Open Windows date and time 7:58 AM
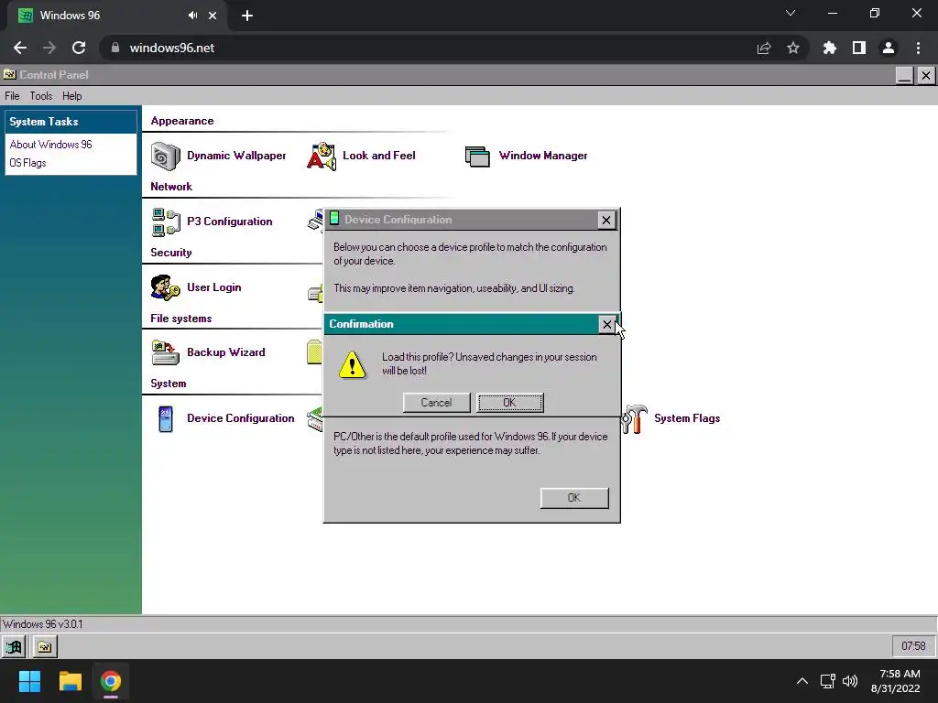938x703 pixels. click(895, 681)
